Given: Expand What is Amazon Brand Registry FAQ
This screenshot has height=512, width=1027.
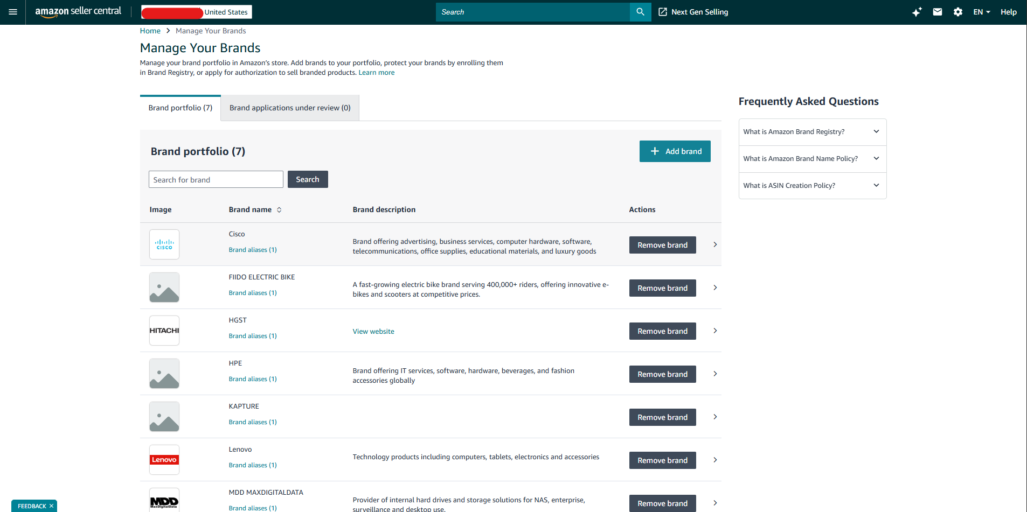Looking at the screenshot, I should coord(813,132).
